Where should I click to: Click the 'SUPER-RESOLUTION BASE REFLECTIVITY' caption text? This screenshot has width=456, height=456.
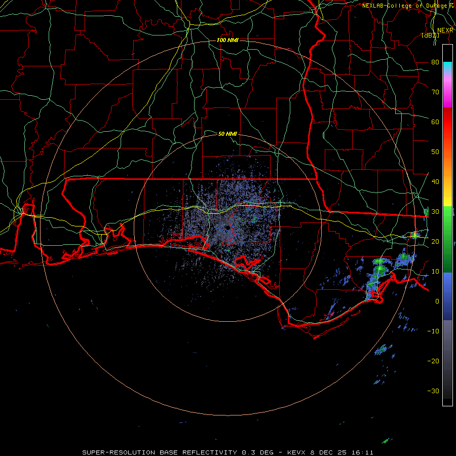(x=159, y=452)
